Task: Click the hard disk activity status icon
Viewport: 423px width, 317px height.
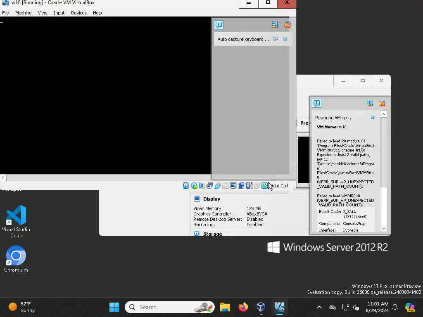Action: (x=185, y=185)
